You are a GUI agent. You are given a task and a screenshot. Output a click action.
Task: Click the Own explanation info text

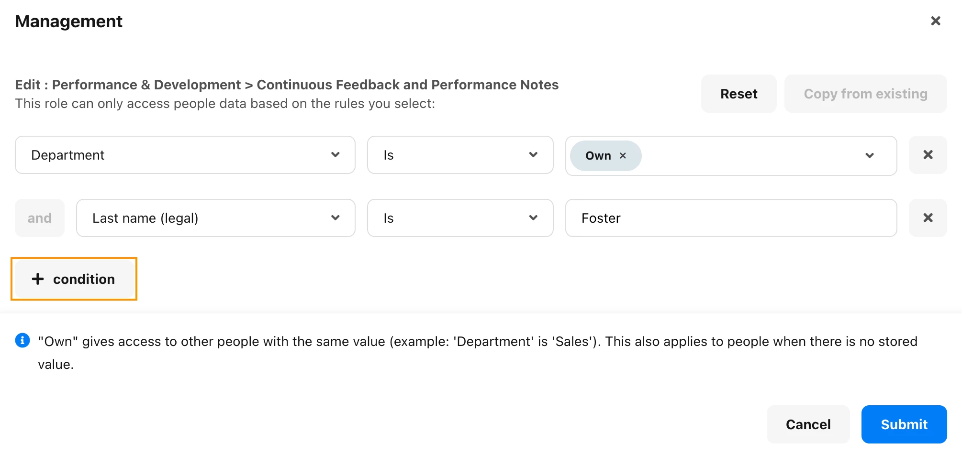(478, 353)
